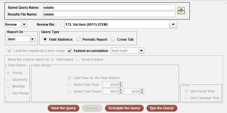Click the Saved Query Name text field
The height and width of the screenshot is (113, 227).
[109, 7]
